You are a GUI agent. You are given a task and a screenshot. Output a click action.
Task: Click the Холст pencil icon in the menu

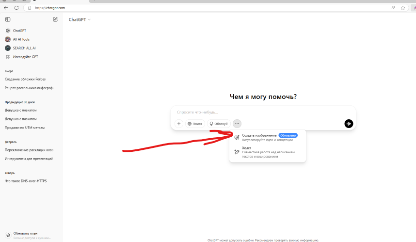pyautogui.click(x=237, y=152)
